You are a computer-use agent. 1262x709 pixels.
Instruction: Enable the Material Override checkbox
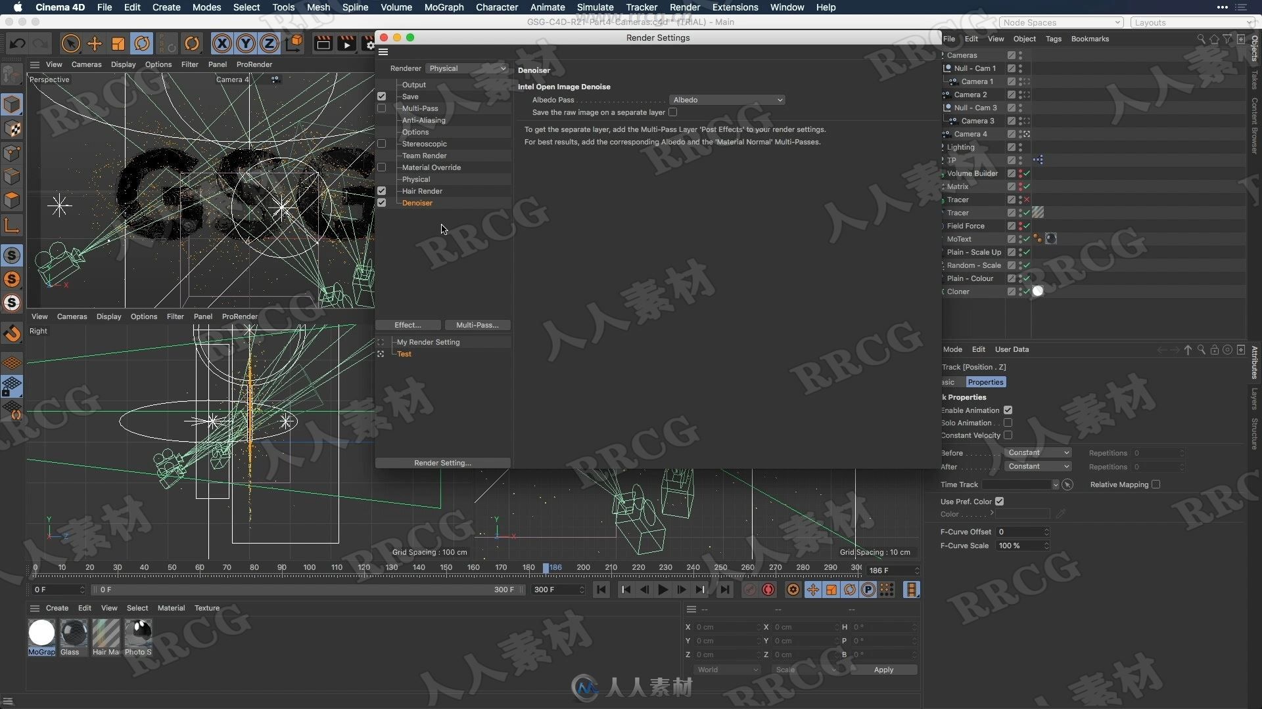pyautogui.click(x=381, y=167)
